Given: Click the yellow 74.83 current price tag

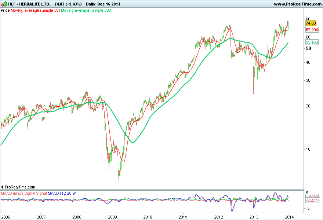Looking at the screenshot, I should point(311,23).
